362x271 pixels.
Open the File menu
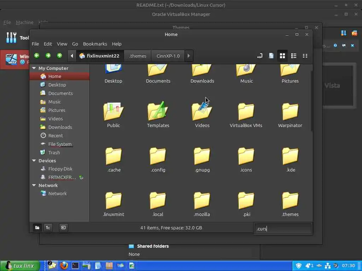click(x=35, y=44)
